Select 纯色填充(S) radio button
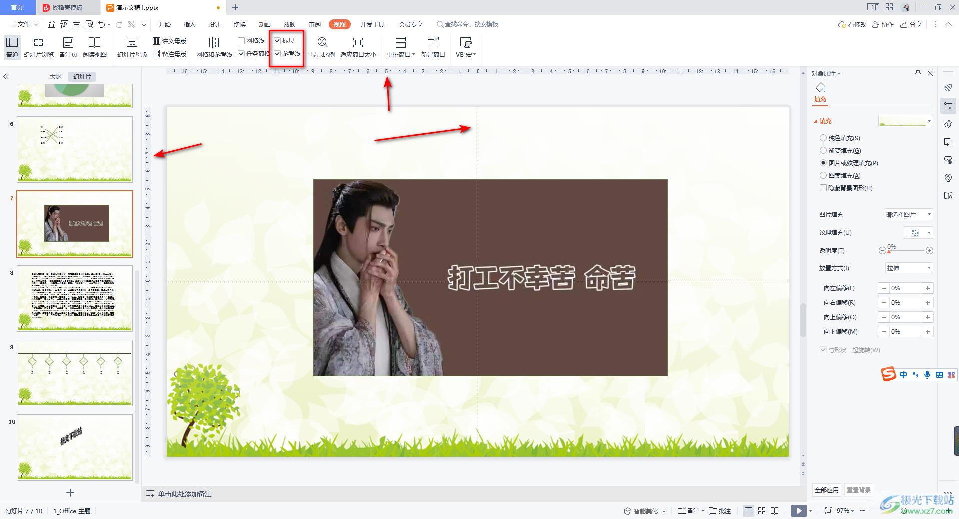Screen dimensions: 959x519 coord(823,138)
